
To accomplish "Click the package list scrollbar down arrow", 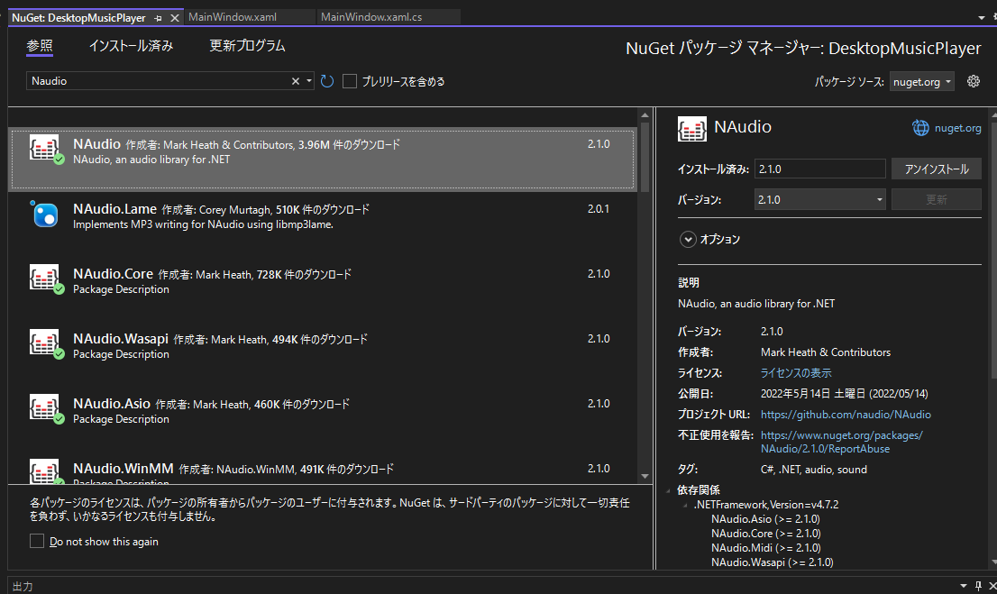I will coord(645,476).
